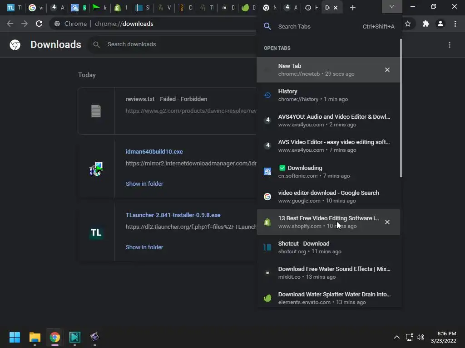Screen dimensions: 465x348
Task: Reload the downloads page
Action: [39, 24]
